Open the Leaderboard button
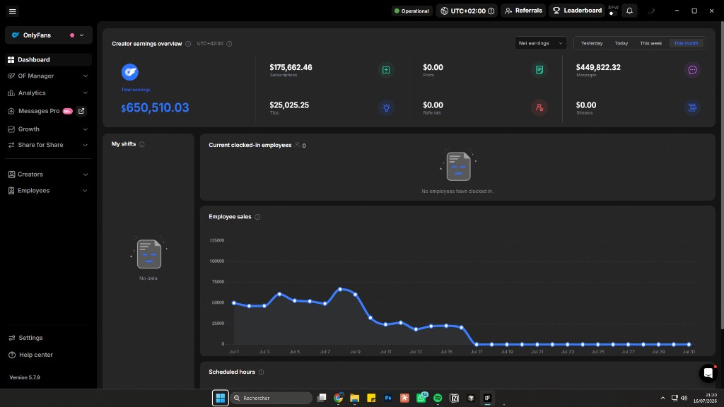Viewport: 724px width, 407px height. click(x=577, y=11)
